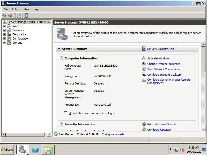This screenshot has height=155, width=207.
Task: Open the File menu
Action: (x=5, y=9)
